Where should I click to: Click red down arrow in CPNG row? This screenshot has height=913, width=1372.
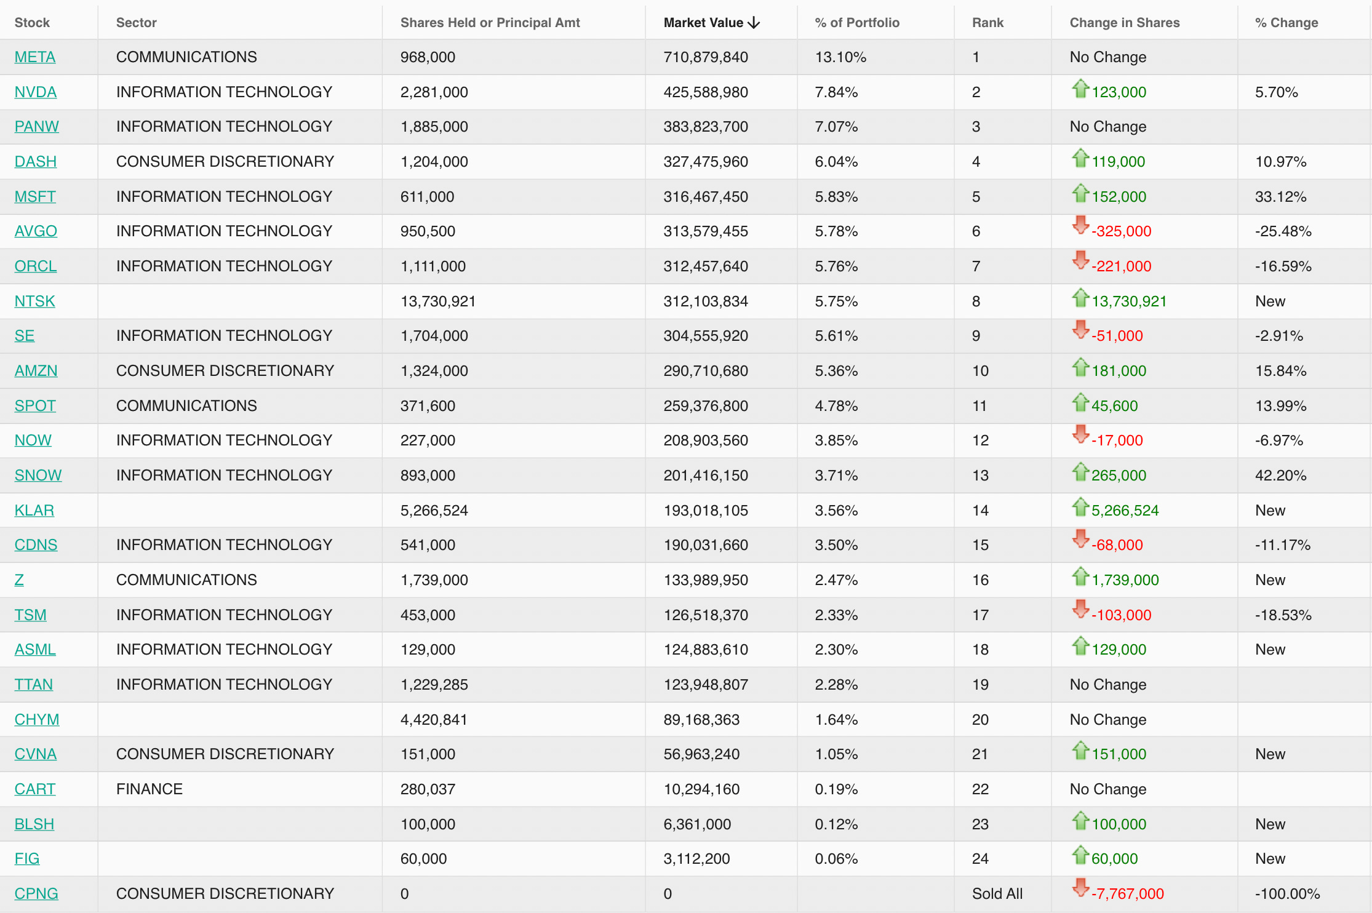pos(1080,888)
